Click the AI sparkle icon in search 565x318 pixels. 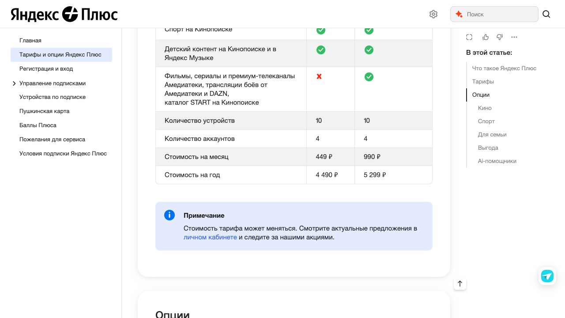[x=459, y=14]
